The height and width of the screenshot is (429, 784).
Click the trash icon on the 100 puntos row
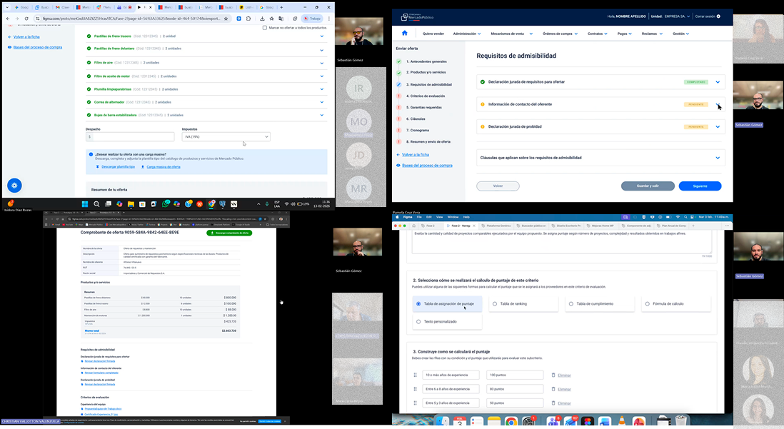[x=553, y=375]
